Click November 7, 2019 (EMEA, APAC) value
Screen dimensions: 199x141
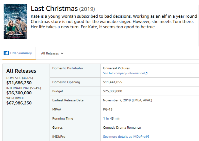(127, 100)
